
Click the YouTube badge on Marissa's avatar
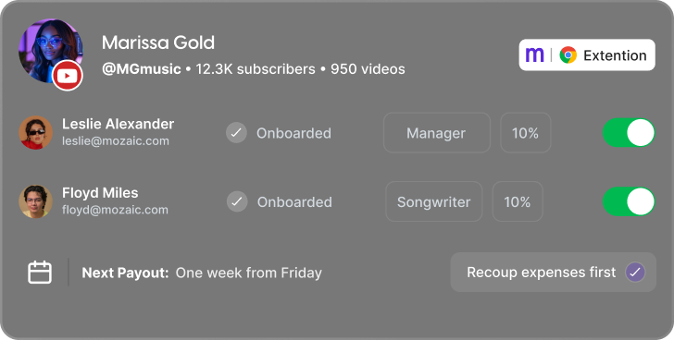[x=67, y=76]
